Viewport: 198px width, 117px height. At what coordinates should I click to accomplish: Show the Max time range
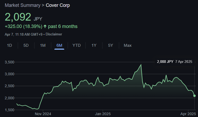coord(127,45)
